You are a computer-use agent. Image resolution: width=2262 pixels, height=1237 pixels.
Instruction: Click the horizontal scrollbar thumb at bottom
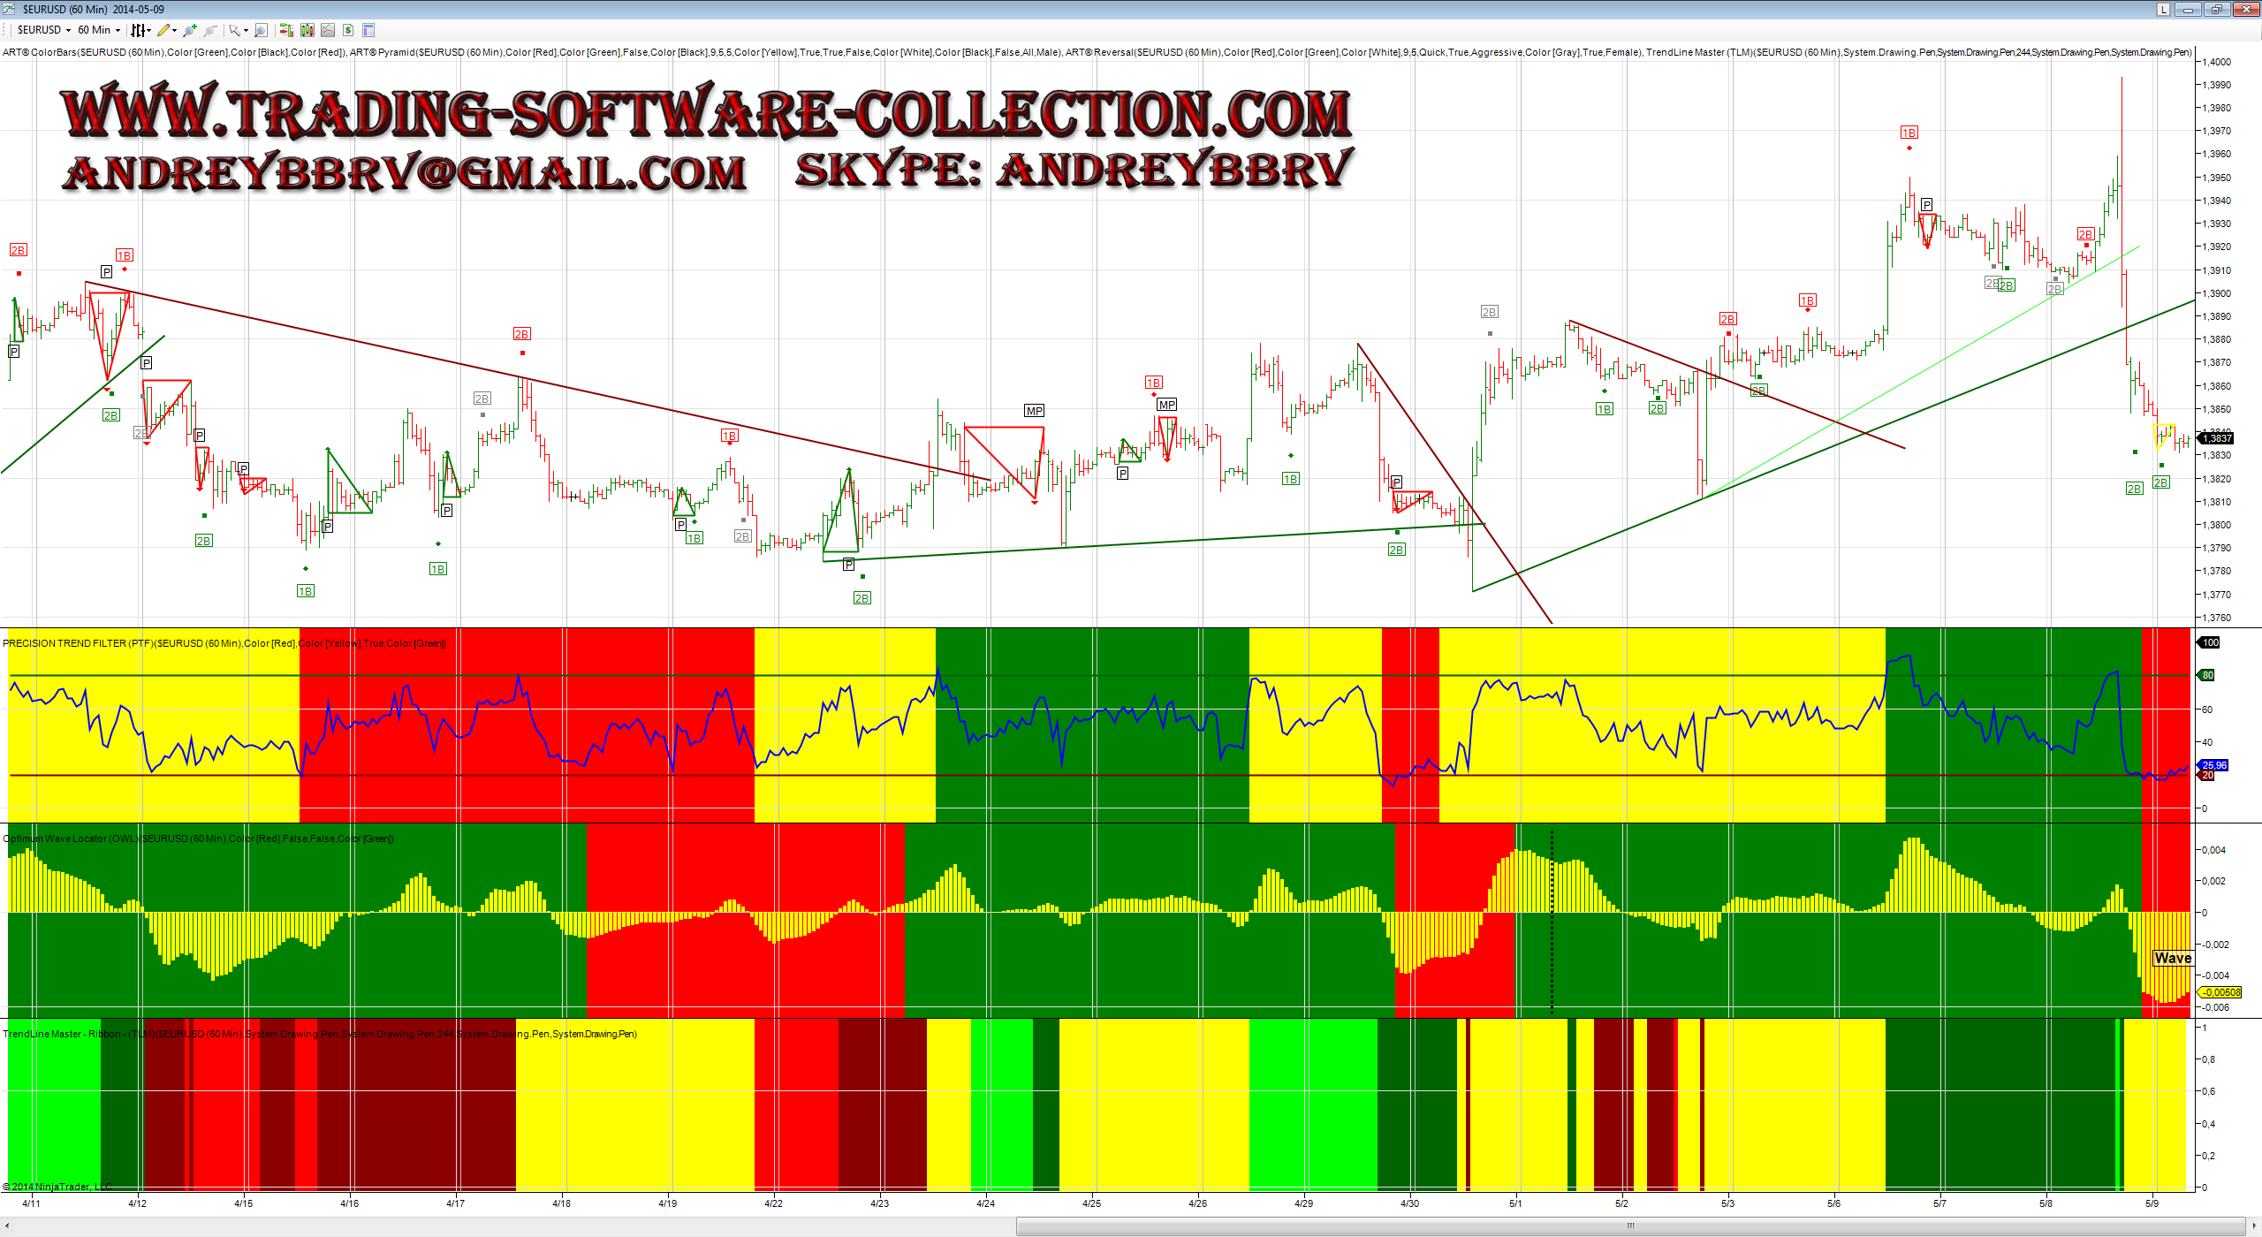[1630, 1226]
